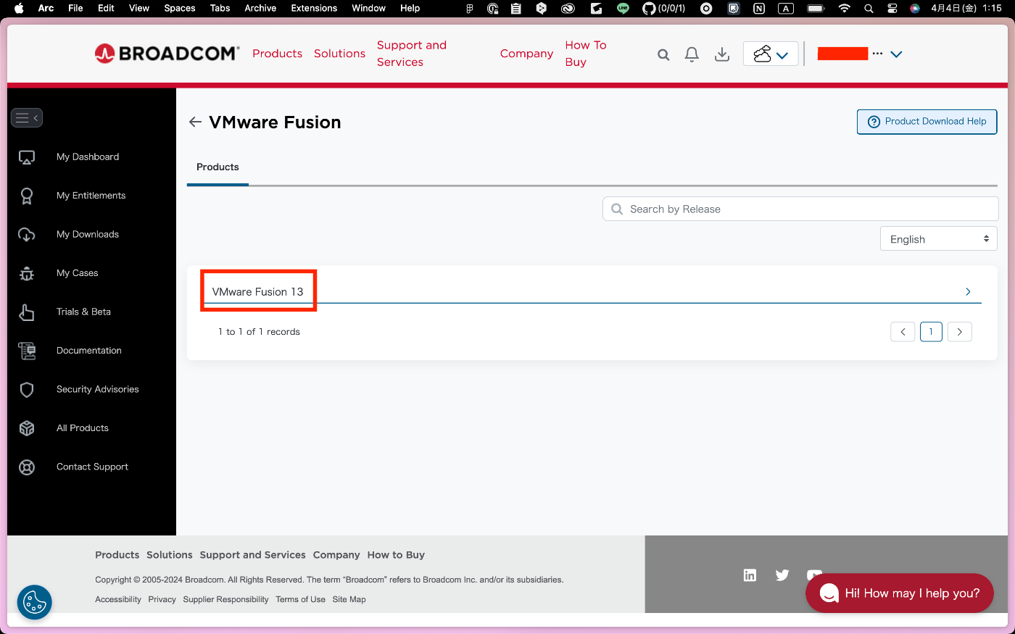
Task: Click the footer Support and Services link
Action: pos(253,555)
